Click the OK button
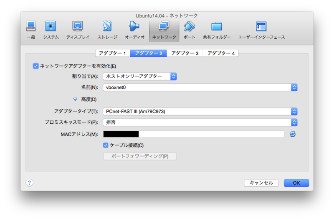 (x=296, y=183)
